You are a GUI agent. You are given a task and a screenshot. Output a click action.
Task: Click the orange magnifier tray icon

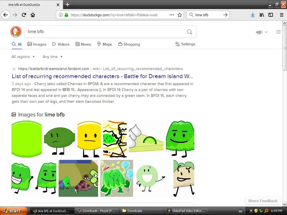point(266,211)
